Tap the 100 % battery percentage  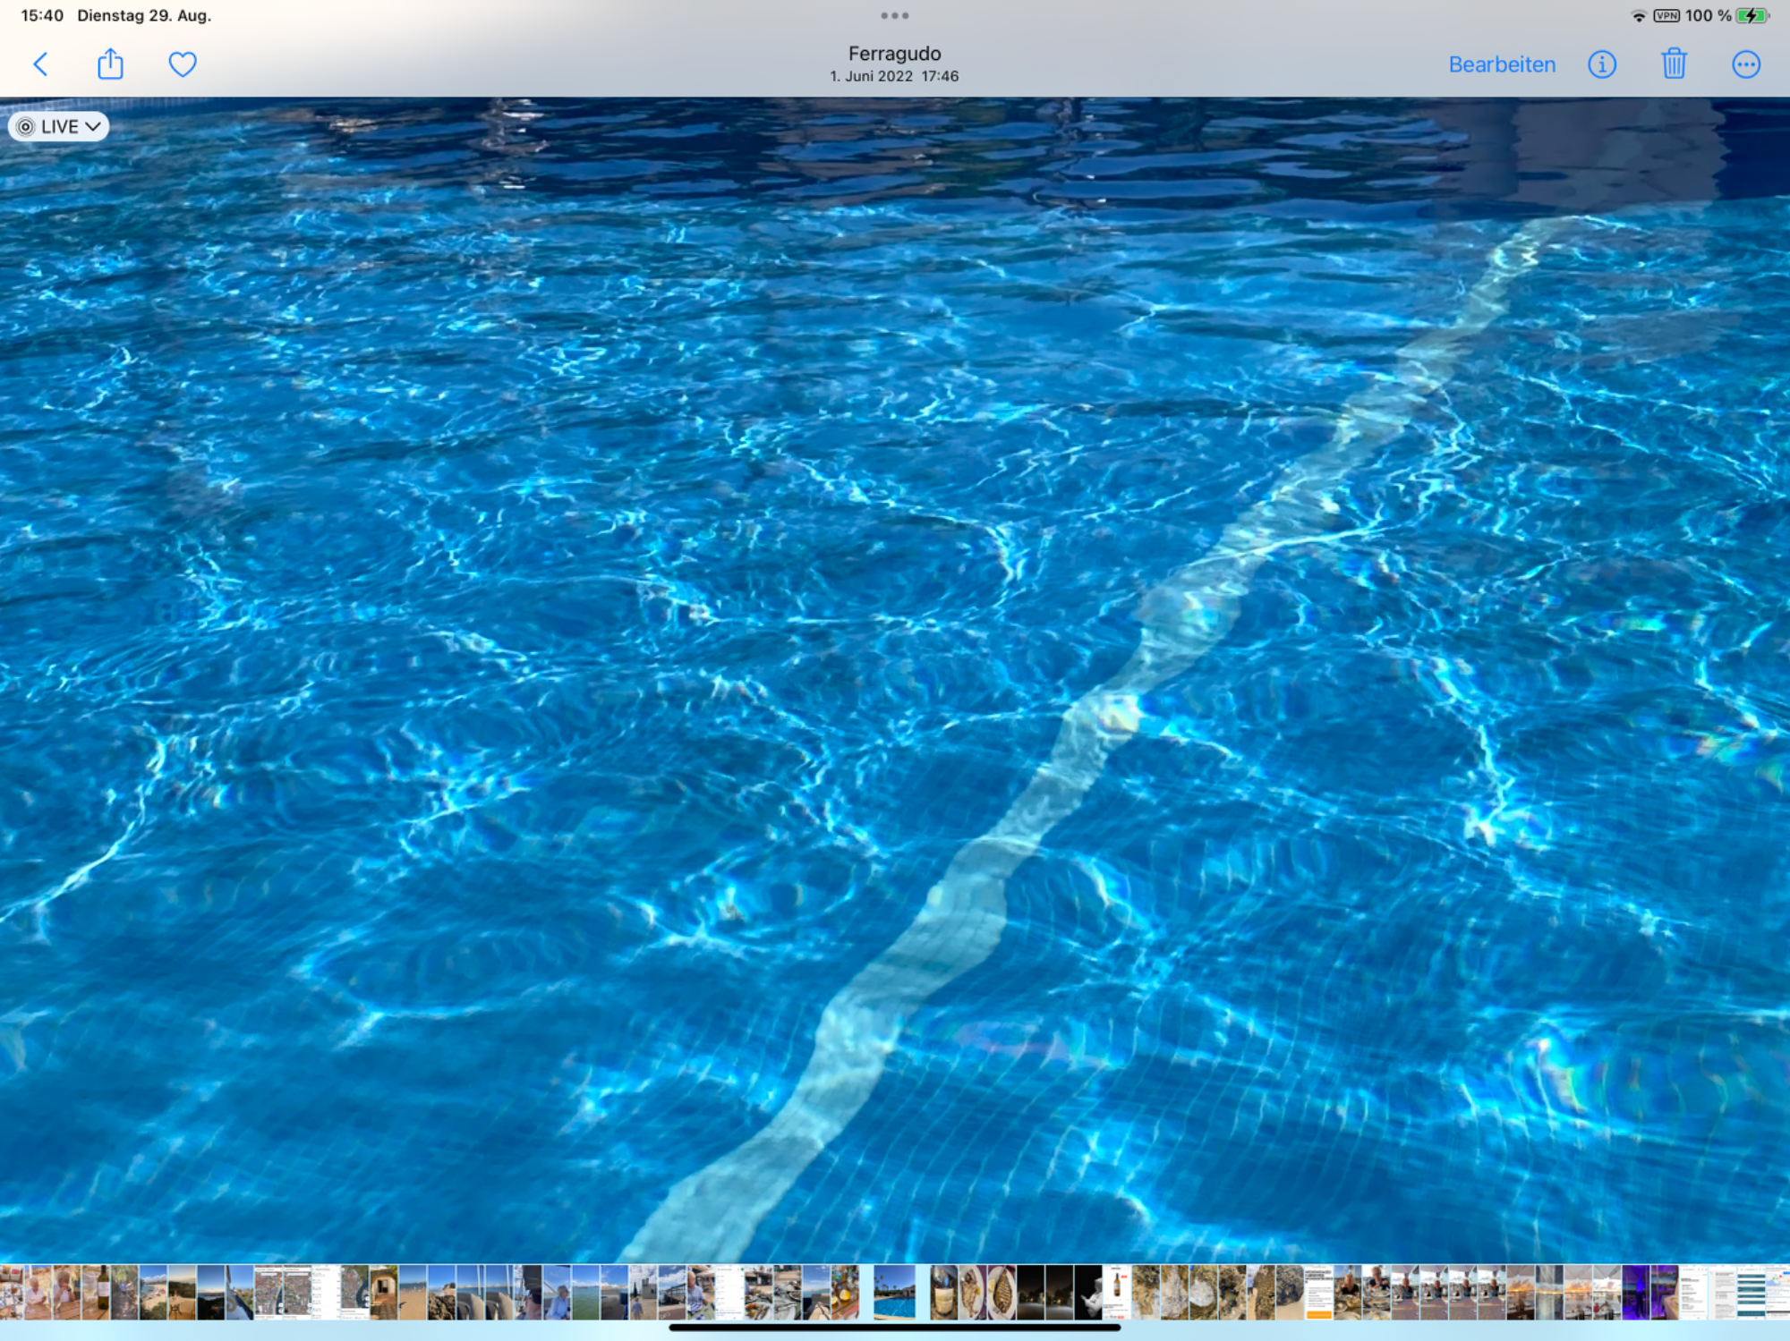coord(1708,16)
